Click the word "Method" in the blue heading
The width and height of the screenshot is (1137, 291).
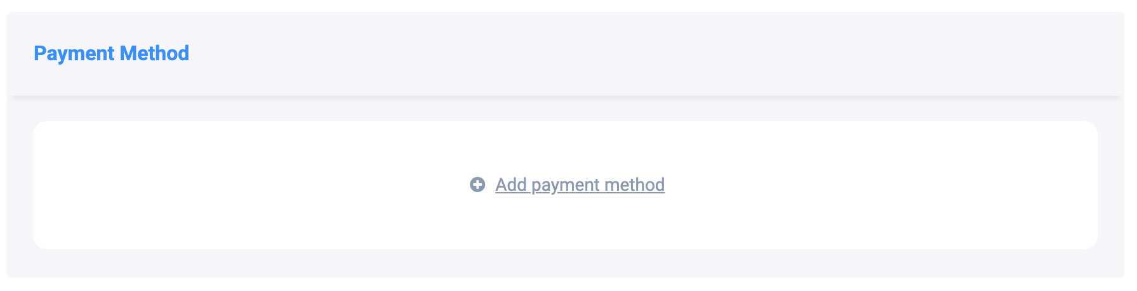pos(154,53)
